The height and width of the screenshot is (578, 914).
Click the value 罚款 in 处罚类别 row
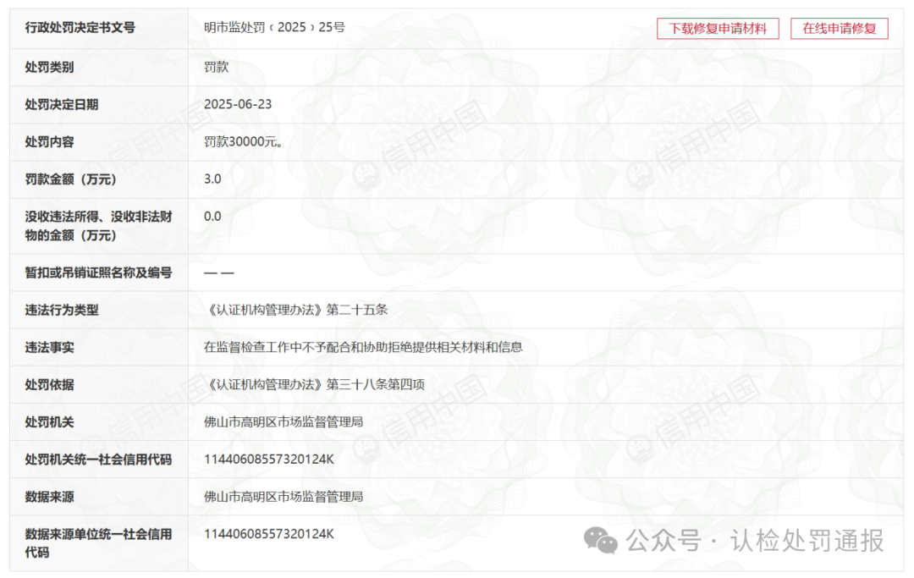click(217, 67)
